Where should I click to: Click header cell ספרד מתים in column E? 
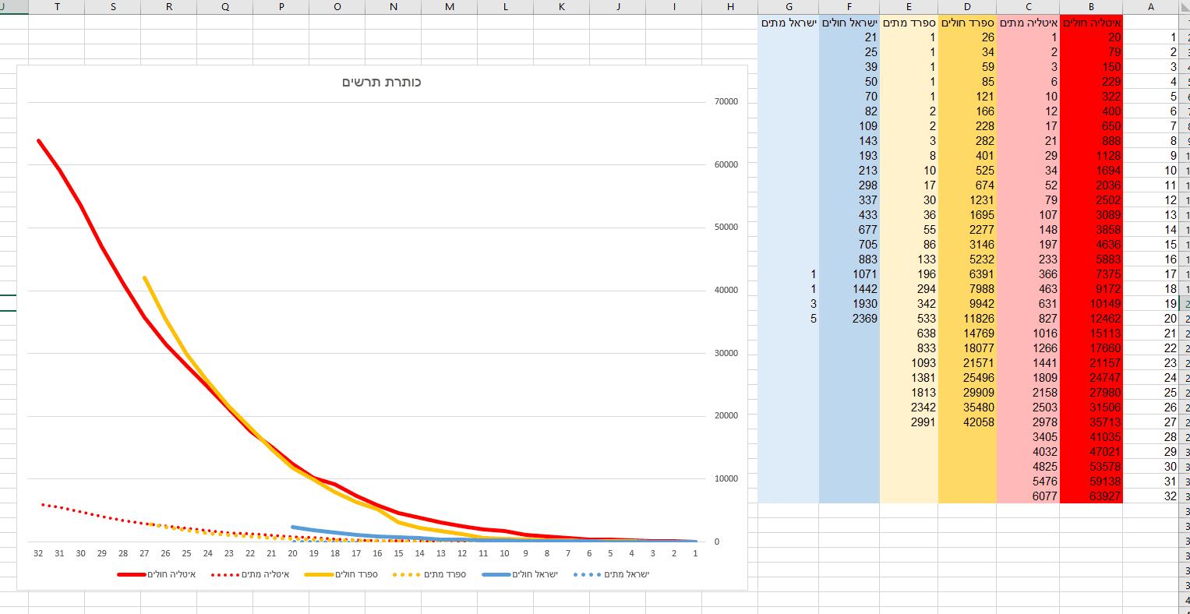[x=909, y=23]
